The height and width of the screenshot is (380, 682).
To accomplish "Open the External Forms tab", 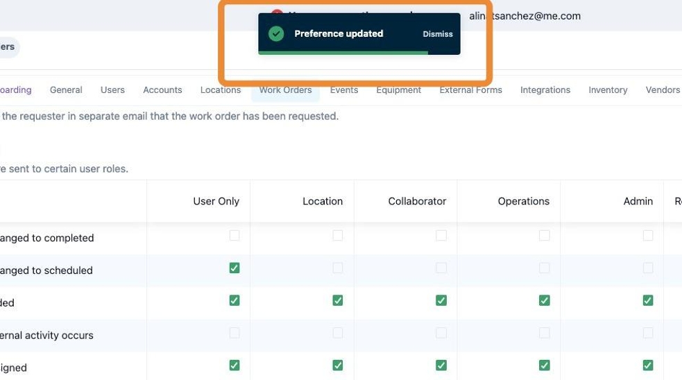I will click(470, 90).
